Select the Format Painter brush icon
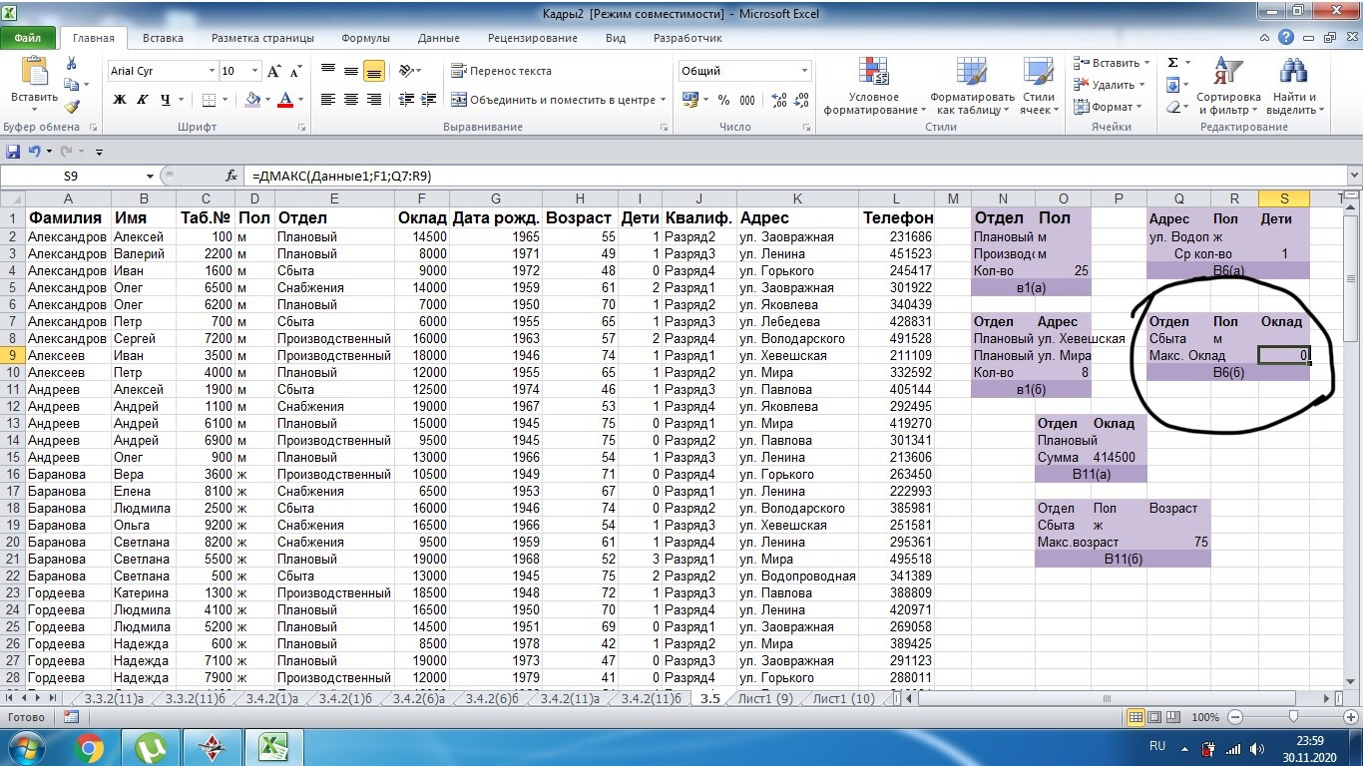This screenshot has height=766, width=1363. click(71, 107)
